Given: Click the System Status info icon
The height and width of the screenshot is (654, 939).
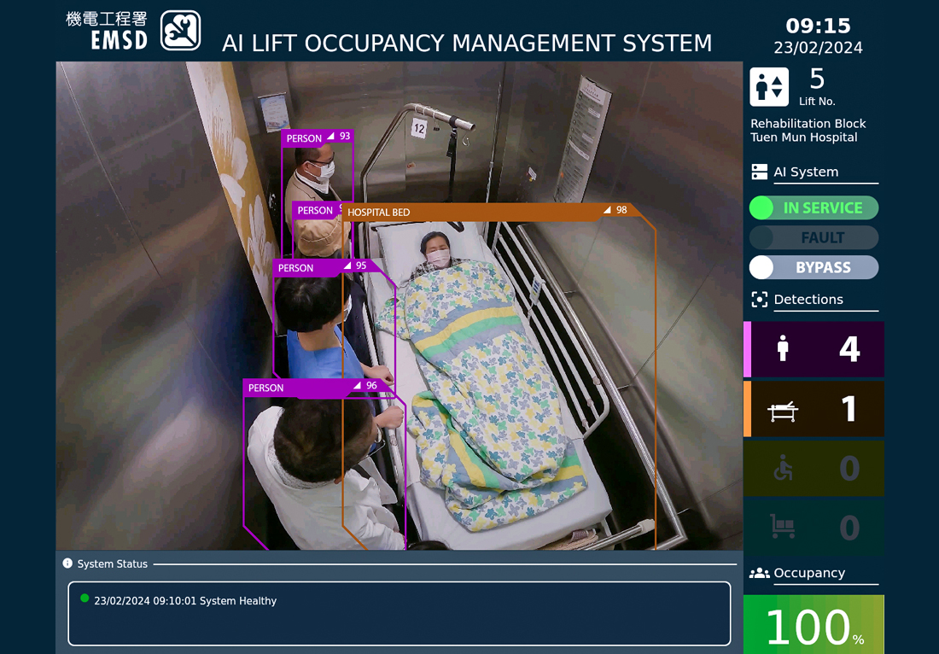Looking at the screenshot, I should (x=67, y=563).
